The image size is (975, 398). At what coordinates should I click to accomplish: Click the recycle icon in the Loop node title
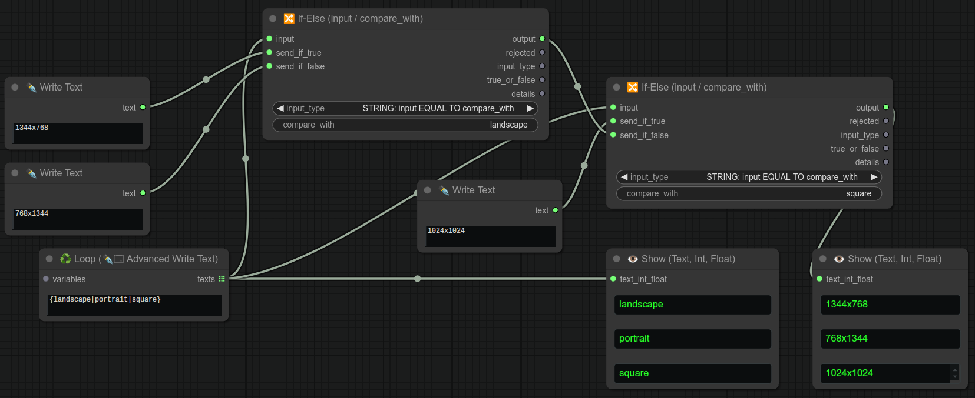(65, 259)
